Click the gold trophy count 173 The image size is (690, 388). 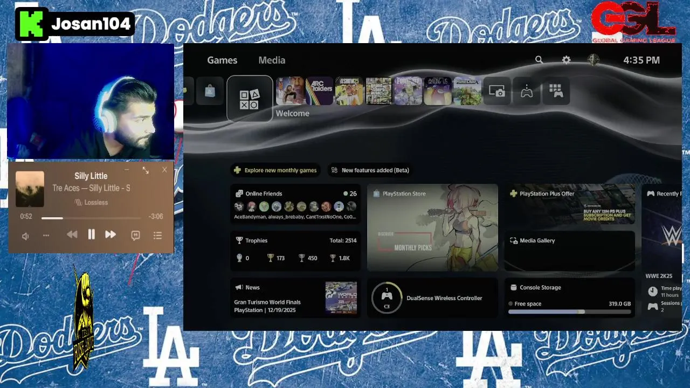pos(276,258)
